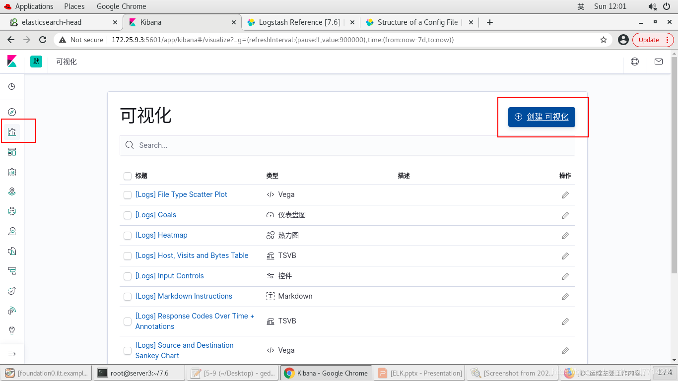
Task: Edit [Logs] Input Controls pencil icon
Action: tap(565, 276)
